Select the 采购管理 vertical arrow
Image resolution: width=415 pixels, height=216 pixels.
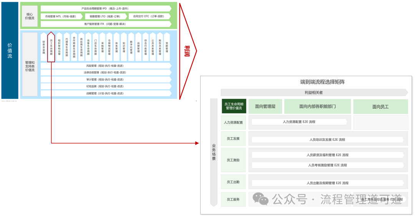click(x=103, y=47)
